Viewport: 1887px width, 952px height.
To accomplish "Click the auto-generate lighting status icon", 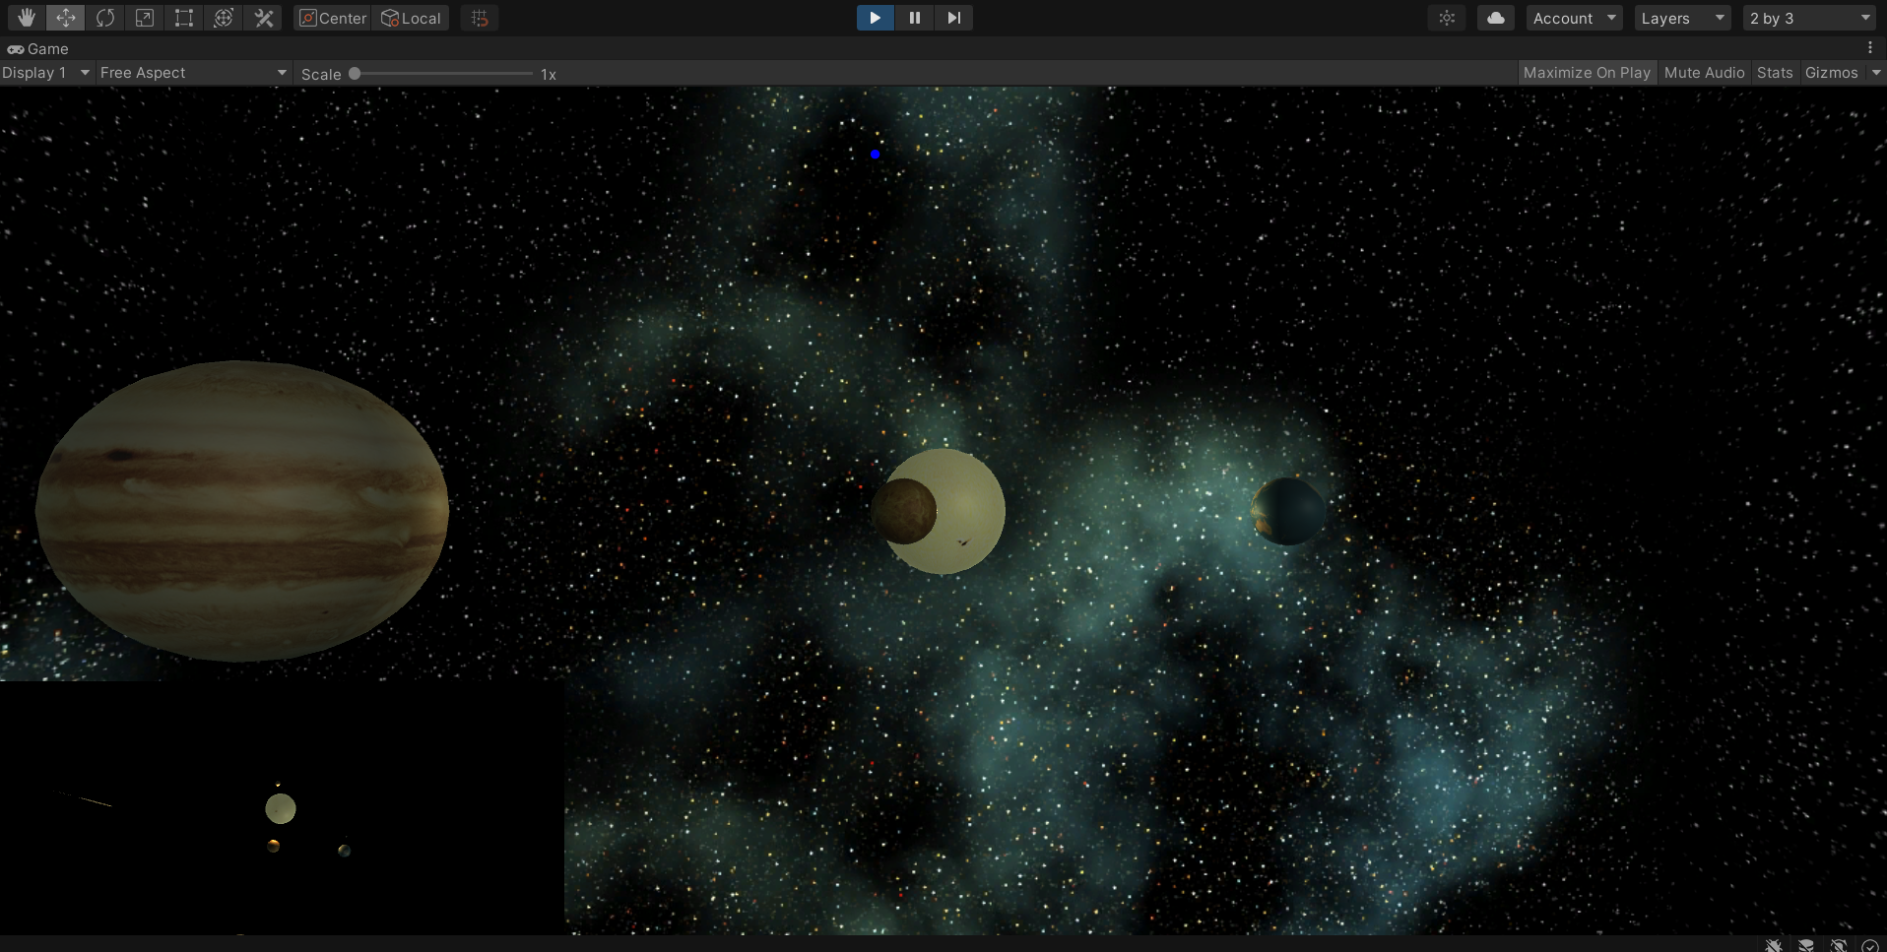I will (1839, 945).
